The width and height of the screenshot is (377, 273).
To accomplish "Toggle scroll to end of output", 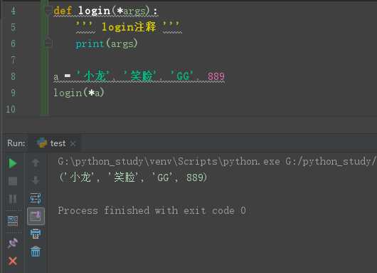I will (x=36, y=216).
